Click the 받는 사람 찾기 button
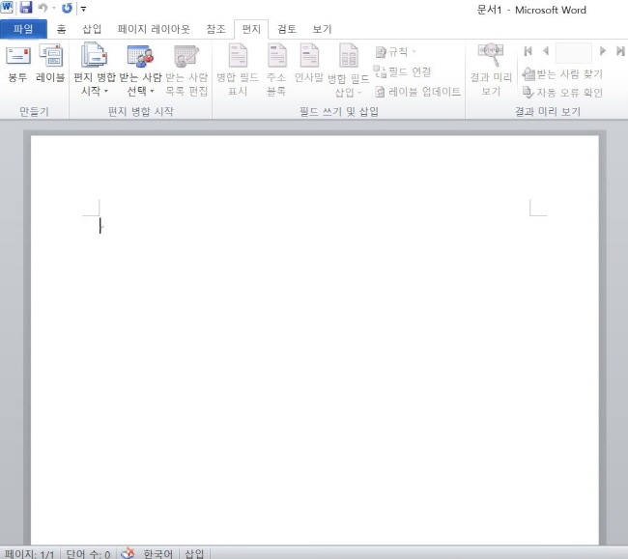This screenshot has width=628, height=559. (x=561, y=74)
